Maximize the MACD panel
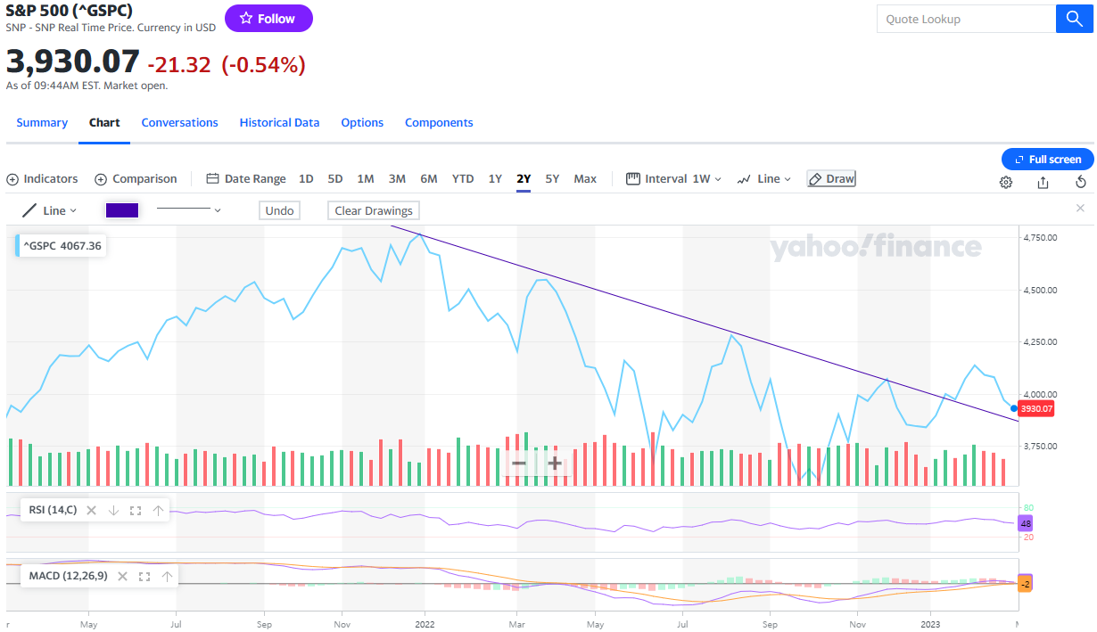 144,576
